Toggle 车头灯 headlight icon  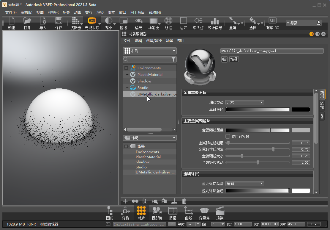tap(198, 21)
